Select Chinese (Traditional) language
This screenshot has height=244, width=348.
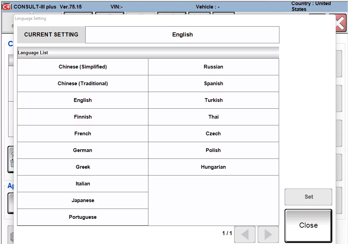(83, 83)
